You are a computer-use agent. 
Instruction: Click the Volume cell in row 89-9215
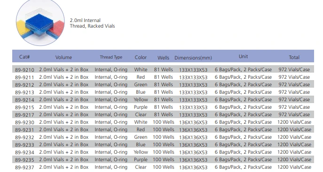point(64,107)
